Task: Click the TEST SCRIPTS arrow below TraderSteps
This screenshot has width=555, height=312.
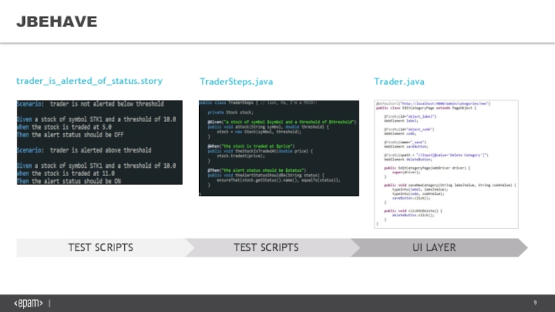Action: click(x=266, y=248)
